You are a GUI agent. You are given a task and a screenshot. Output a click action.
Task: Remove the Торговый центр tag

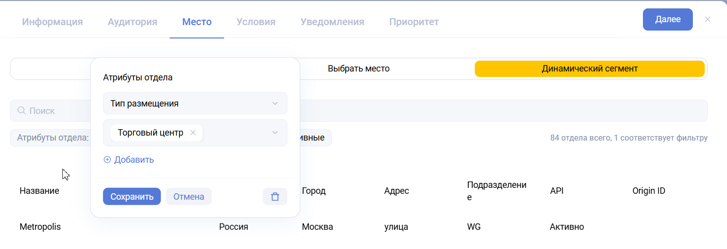tap(193, 133)
